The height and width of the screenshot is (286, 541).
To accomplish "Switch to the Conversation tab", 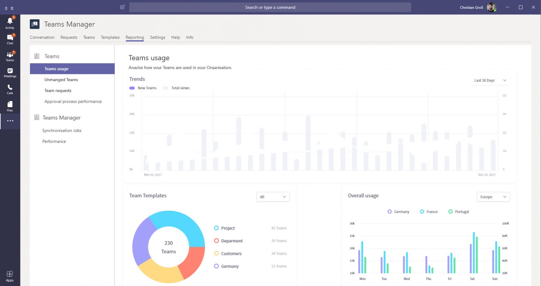I will tap(42, 37).
